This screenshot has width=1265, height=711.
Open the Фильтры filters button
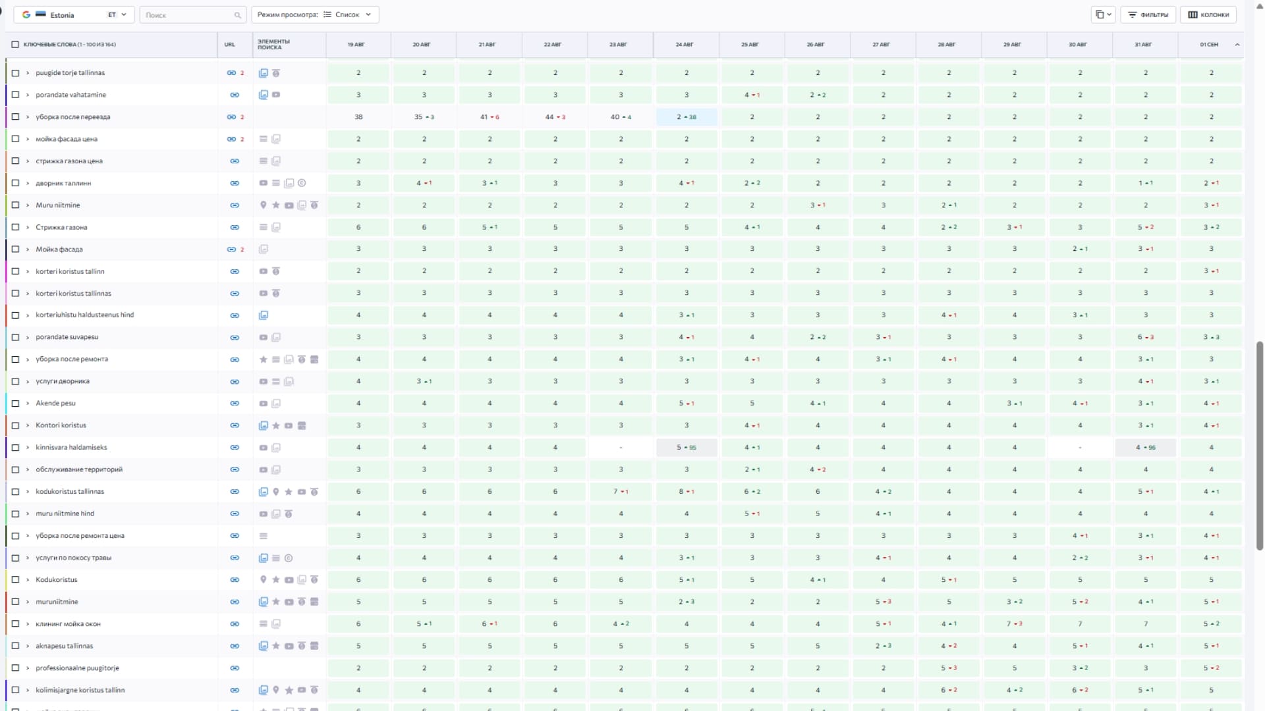point(1148,14)
